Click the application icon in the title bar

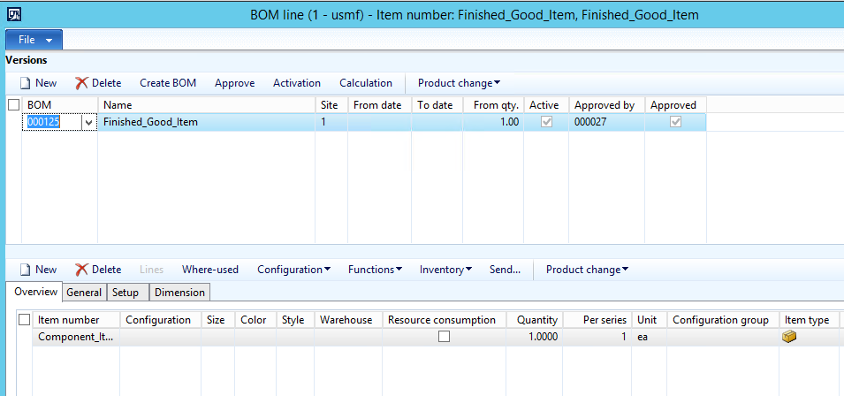[x=14, y=14]
